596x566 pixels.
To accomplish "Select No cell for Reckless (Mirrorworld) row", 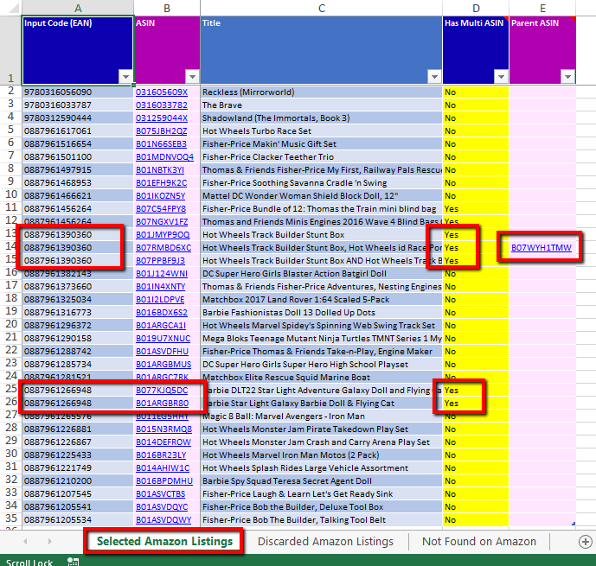I will click(476, 92).
